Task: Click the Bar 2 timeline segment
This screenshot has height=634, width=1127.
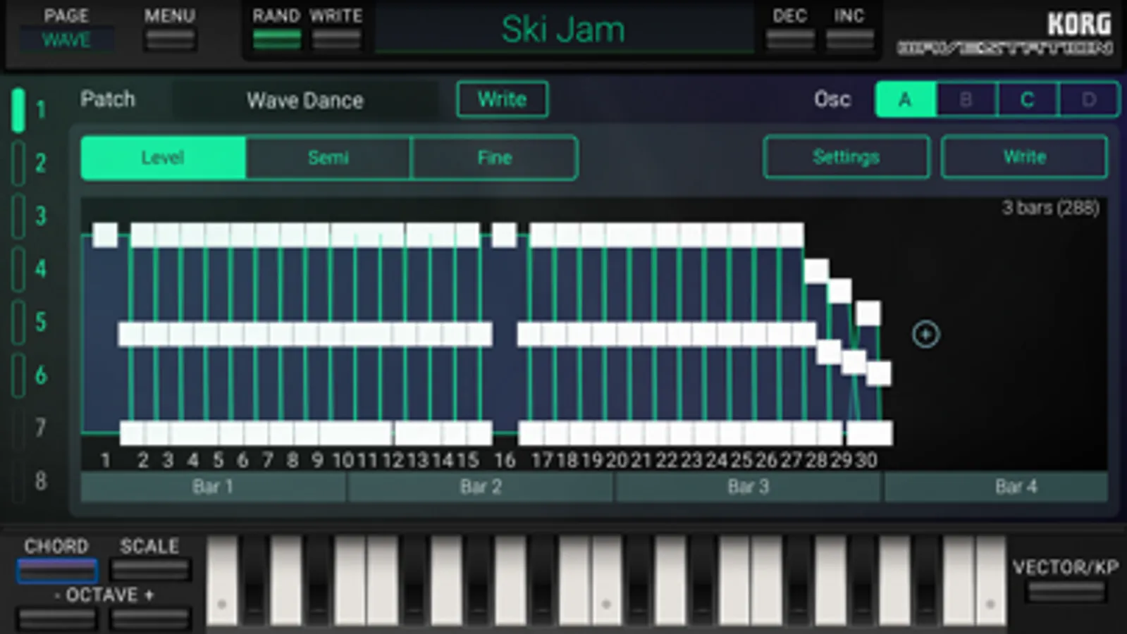Action: coord(481,487)
